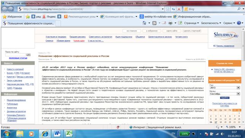
Task: Open the Панель управления link
Action: pyautogui.click(x=225, y=46)
